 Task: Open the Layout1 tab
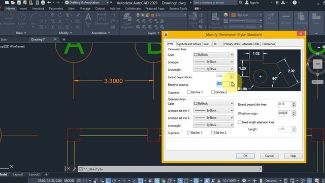(18, 174)
